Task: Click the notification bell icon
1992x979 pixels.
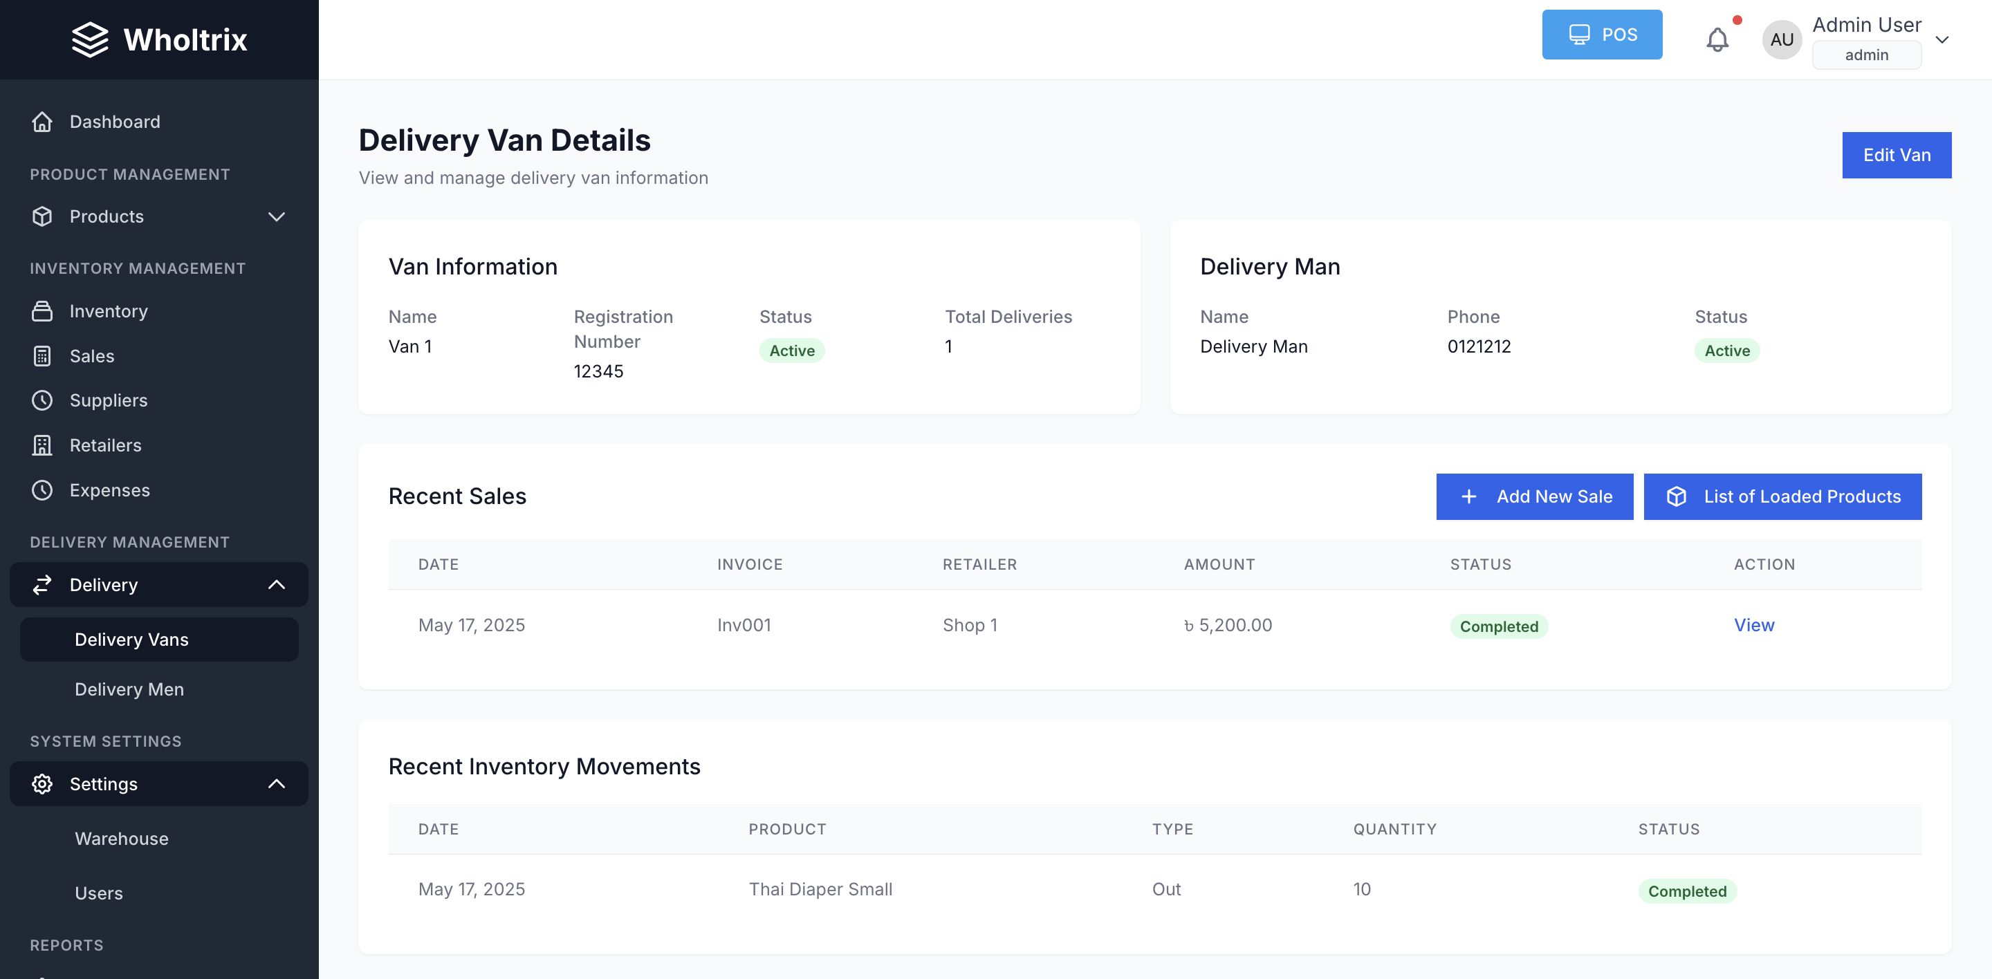Action: point(1717,39)
